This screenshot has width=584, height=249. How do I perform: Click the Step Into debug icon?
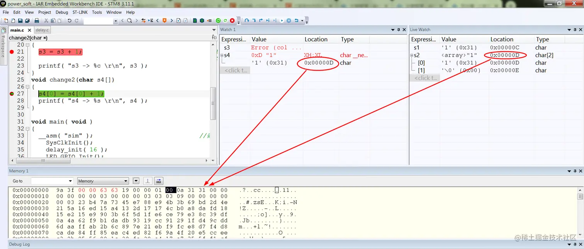(x=254, y=20)
